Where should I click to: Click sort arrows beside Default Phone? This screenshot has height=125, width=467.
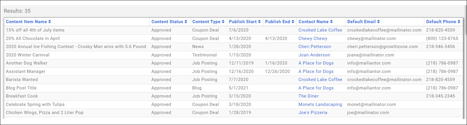point(459,22)
